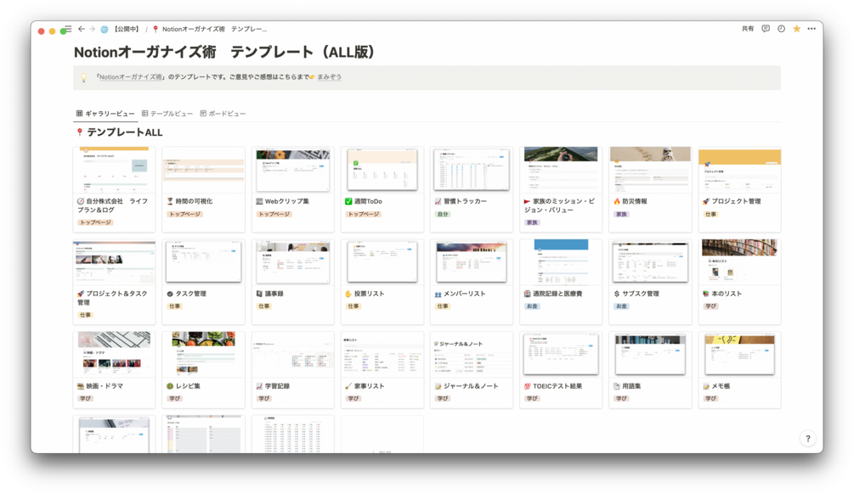Viewport: 854px width, 494px height.
Task: Click check circle icon of タスク管理 card
Action: click(x=170, y=294)
